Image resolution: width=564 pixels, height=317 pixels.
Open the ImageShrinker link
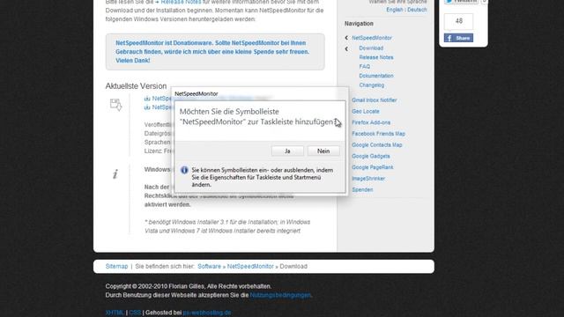point(368,179)
